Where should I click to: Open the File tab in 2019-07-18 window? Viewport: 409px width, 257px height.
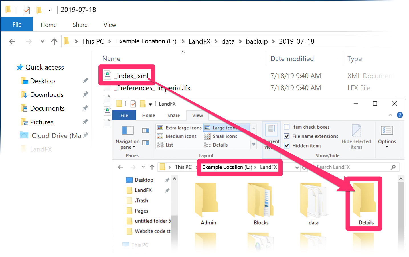[x=17, y=24]
